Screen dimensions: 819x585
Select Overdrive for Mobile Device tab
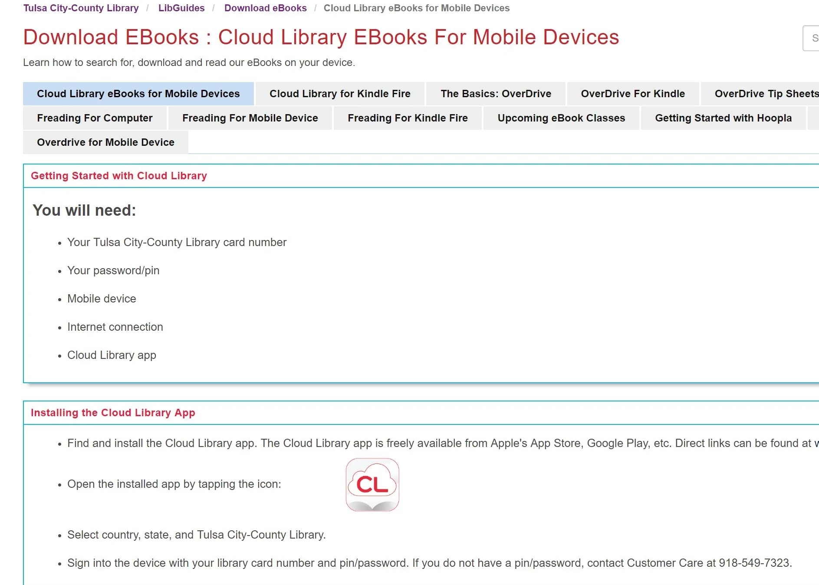coord(105,142)
